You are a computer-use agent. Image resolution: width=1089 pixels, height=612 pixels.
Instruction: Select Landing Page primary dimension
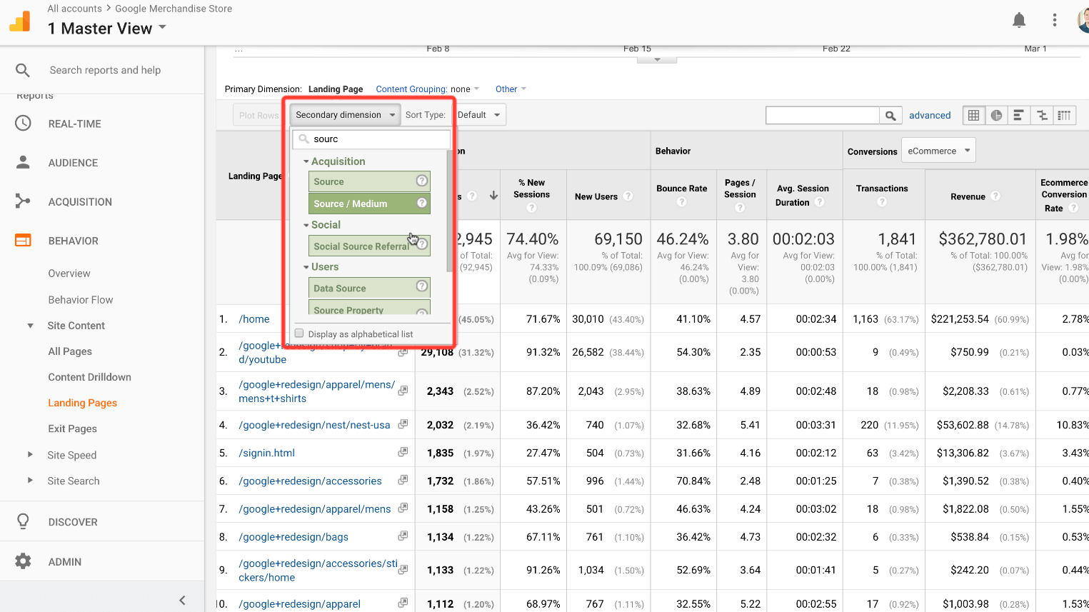[x=336, y=89]
